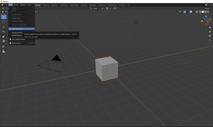Open the Options dropdown
Viewport: 213px width, 127px height.
[x=208, y=8]
